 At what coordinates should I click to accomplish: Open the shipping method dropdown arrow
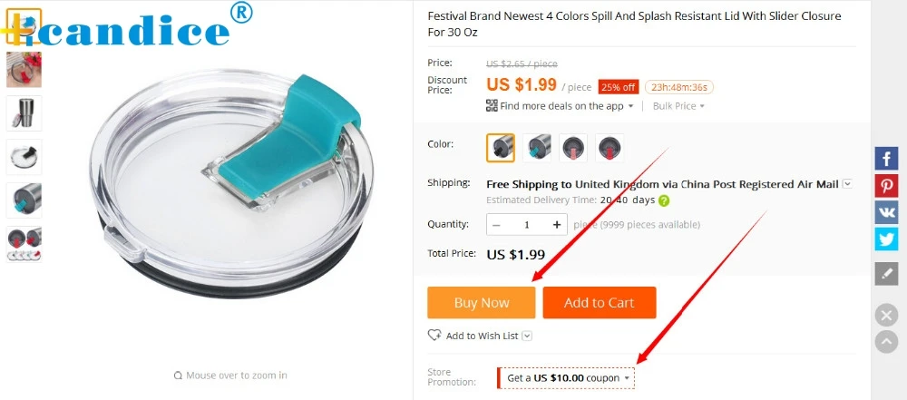tap(847, 184)
